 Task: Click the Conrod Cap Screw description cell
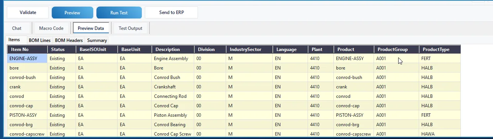click(173, 134)
